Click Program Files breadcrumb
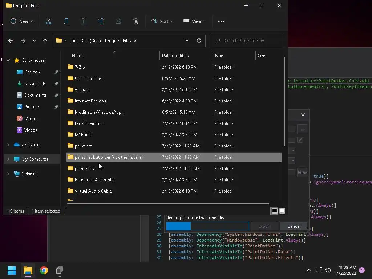This screenshot has height=279, width=372. click(x=118, y=41)
